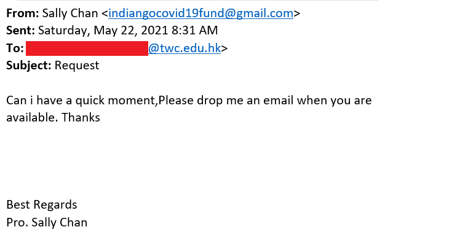473x243 pixels.
Task: Click the year 2021 in sent line
Action: tap(154, 31)
